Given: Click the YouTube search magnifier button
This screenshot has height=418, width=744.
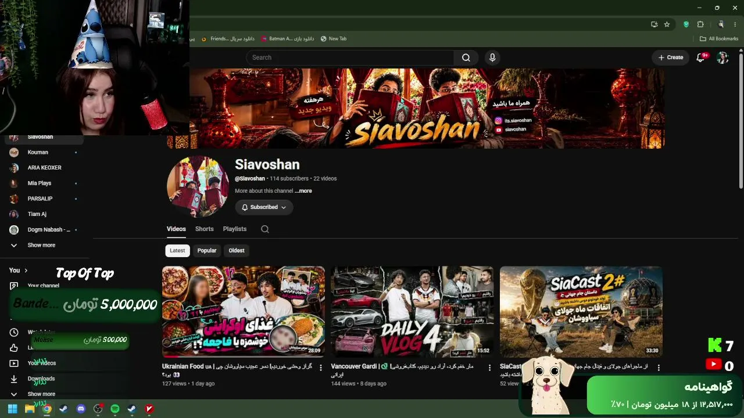Looking at the screenshot, I should (x=466, y=57).
